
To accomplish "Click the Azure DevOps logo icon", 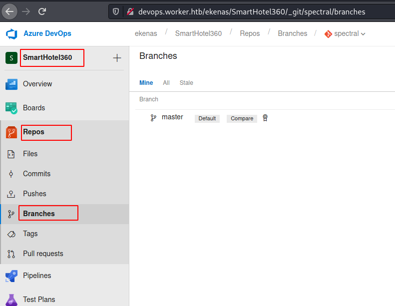I will 11,34.
